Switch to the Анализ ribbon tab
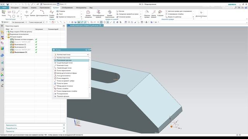This screenshot has width=248, height=139. [34, 8]
